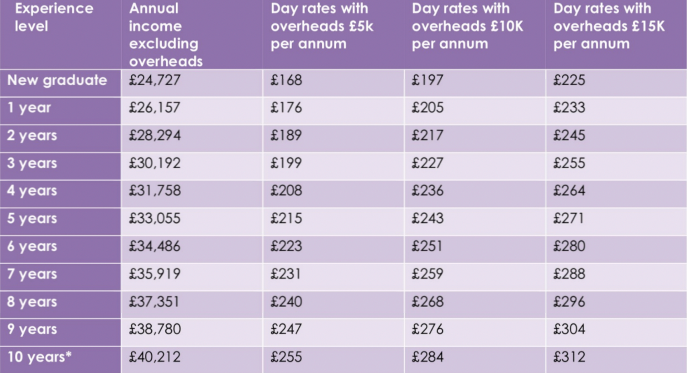This screenshot has width=687, height=373.
Task: Click the £30,192 income value
Action: pos(155,163)
